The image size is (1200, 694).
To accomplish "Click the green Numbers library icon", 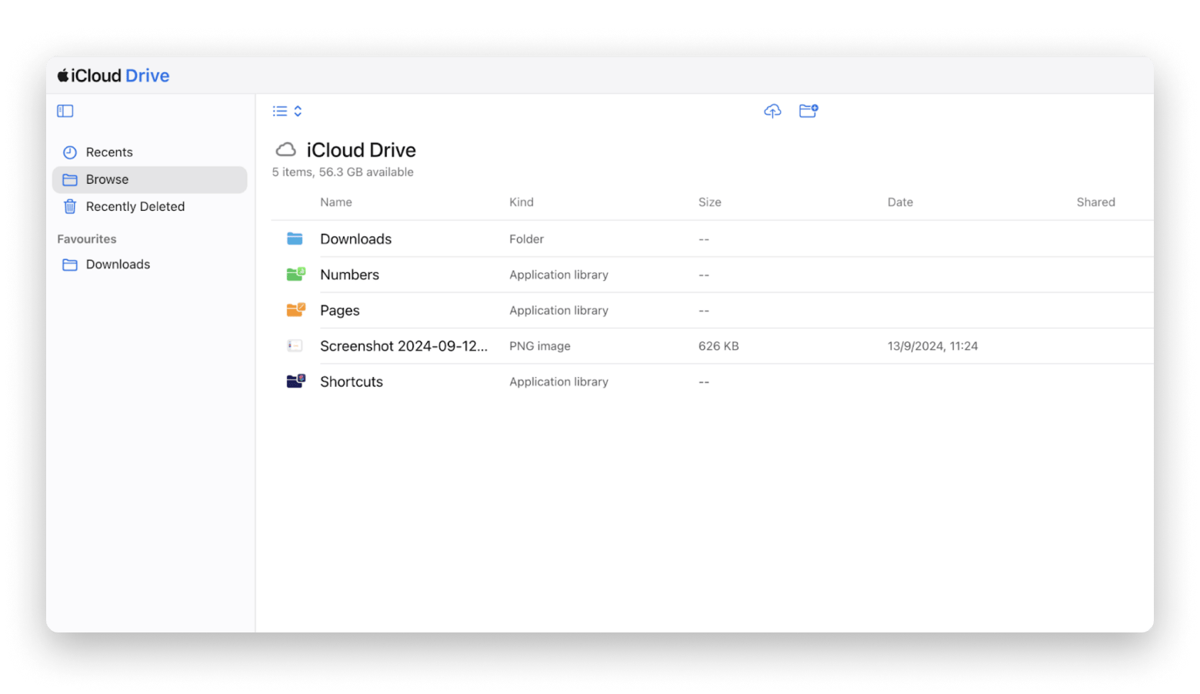I will point(295,274).
